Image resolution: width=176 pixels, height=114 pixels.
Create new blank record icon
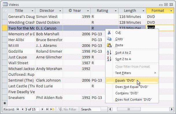click(x=52, y=109)
